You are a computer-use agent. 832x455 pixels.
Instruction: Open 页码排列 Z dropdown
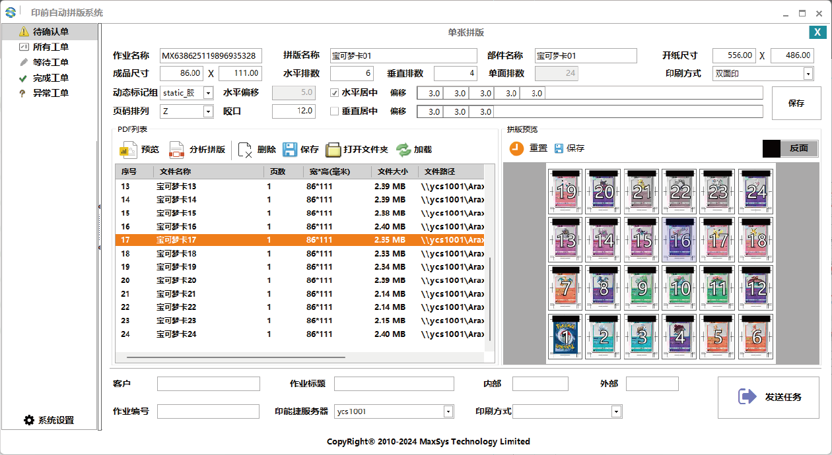(208, 111)
